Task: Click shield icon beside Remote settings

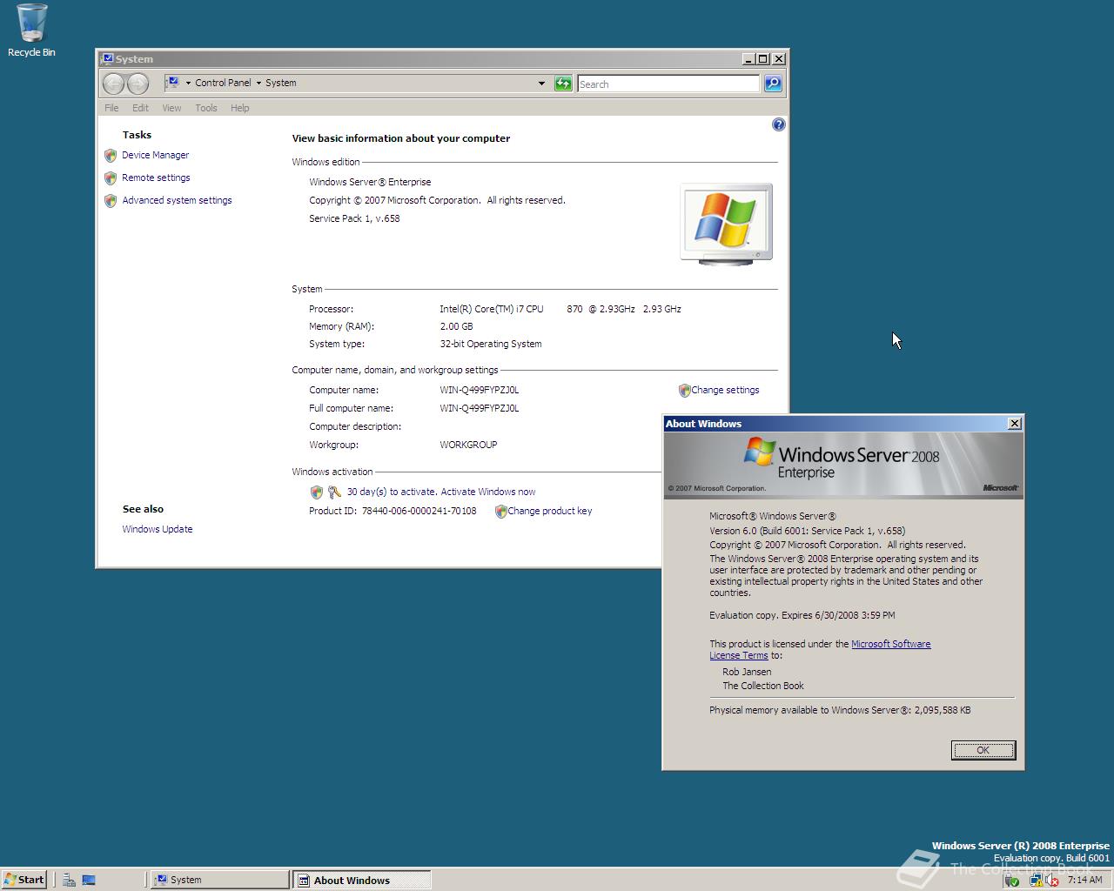Action: 111,178
